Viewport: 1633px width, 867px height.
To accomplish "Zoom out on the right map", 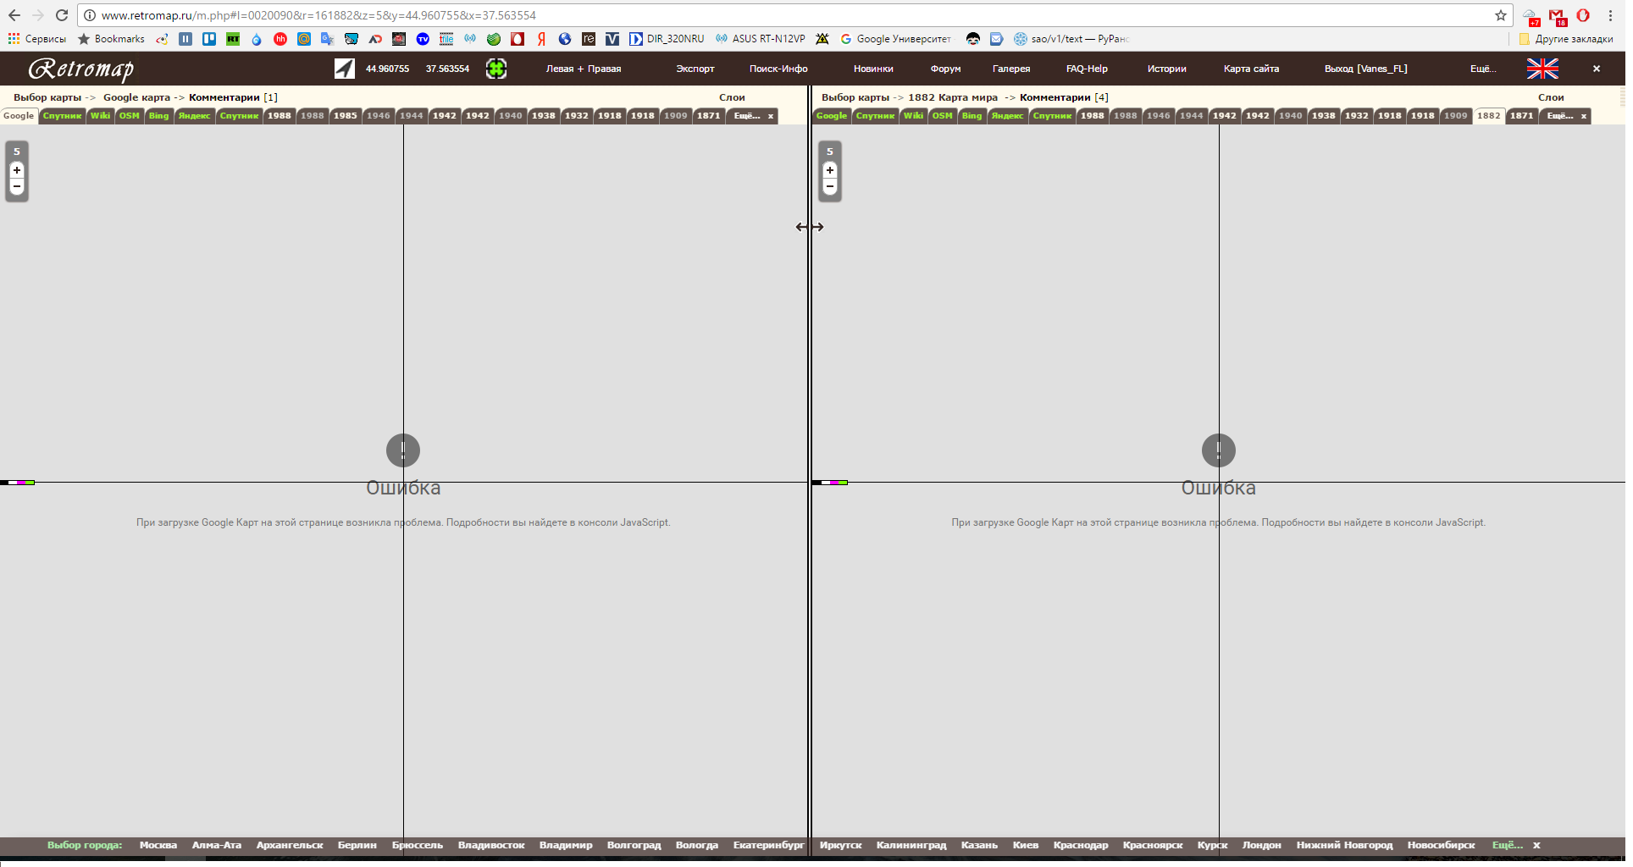I will point(830,186).
